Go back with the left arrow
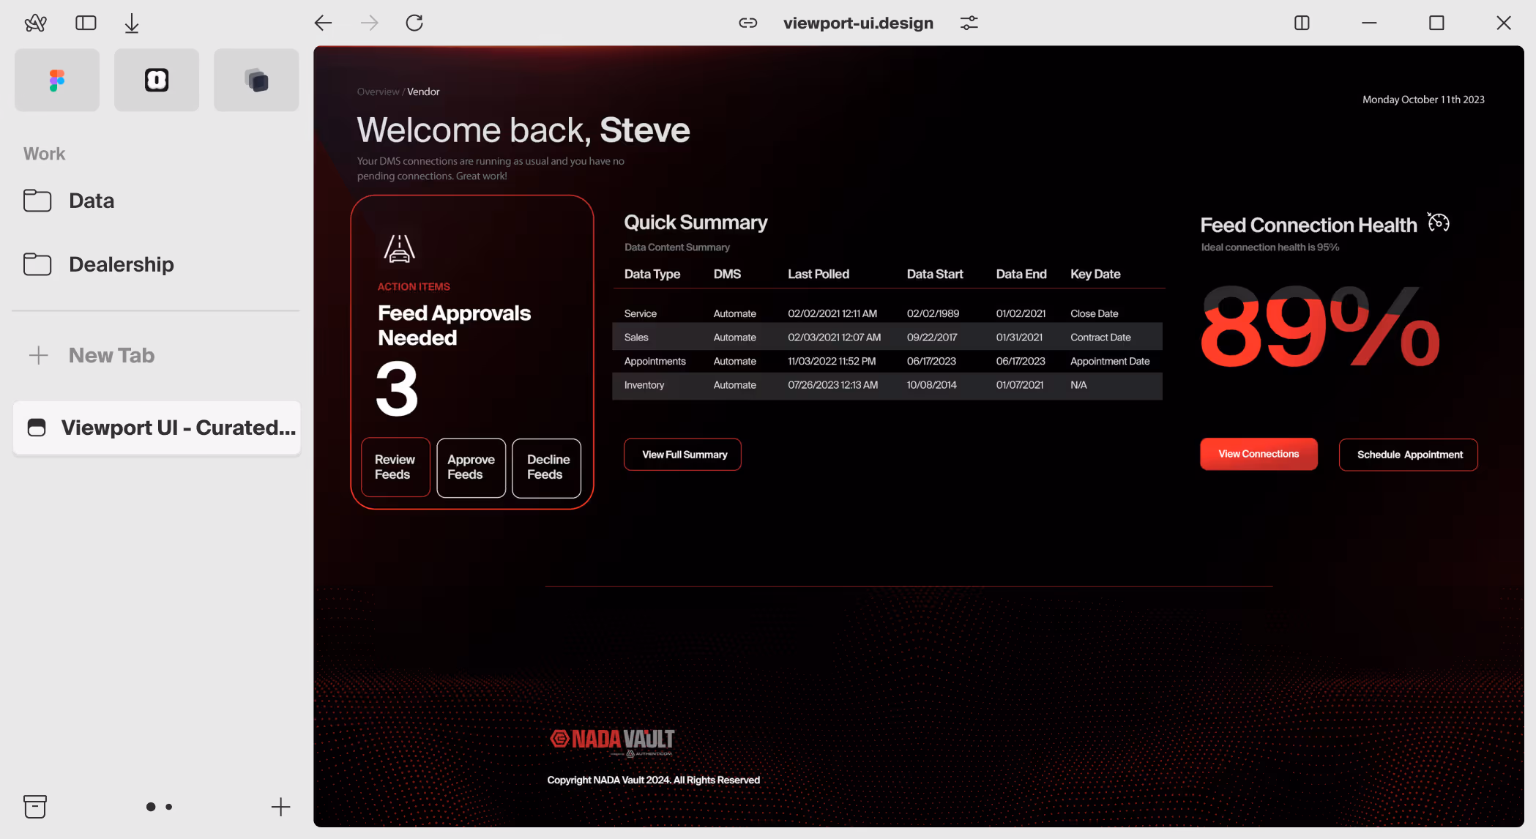Viewport: 1536px width, 839px height. [323, 23]
